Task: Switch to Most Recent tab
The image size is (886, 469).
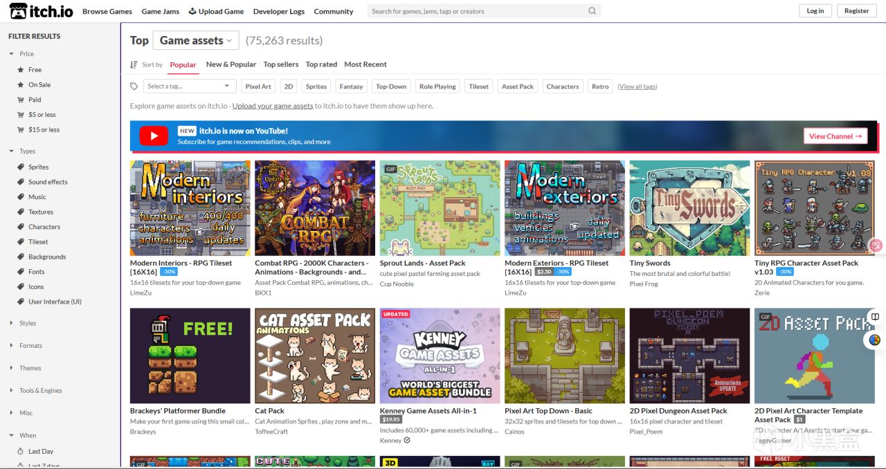Action: (365, 64)
